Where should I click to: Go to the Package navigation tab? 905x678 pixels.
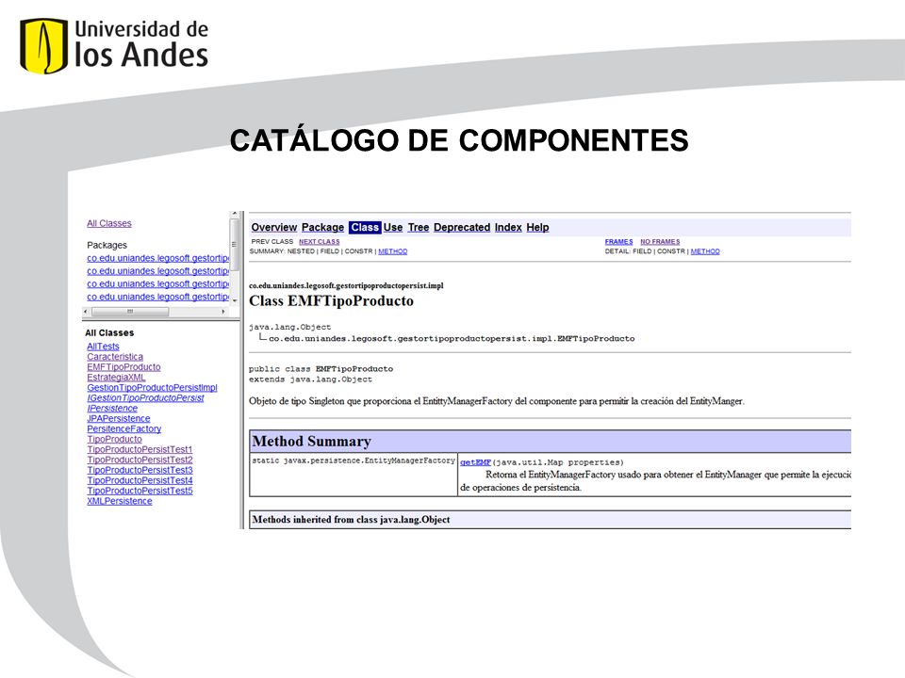pos(322,228)
